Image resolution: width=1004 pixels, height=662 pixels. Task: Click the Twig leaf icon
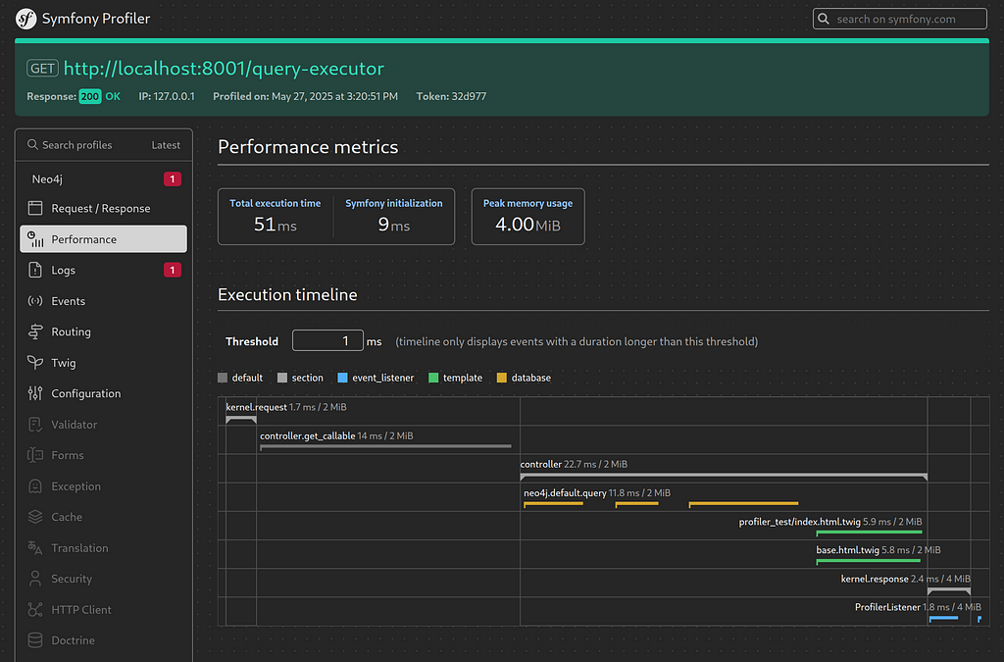click(35, 362)
